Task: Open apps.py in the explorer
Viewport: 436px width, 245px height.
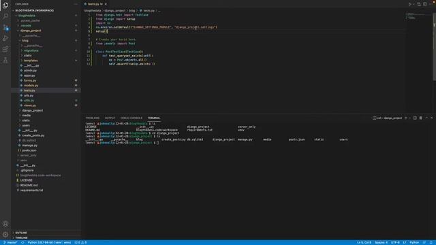Action: (x=29, y=76)
